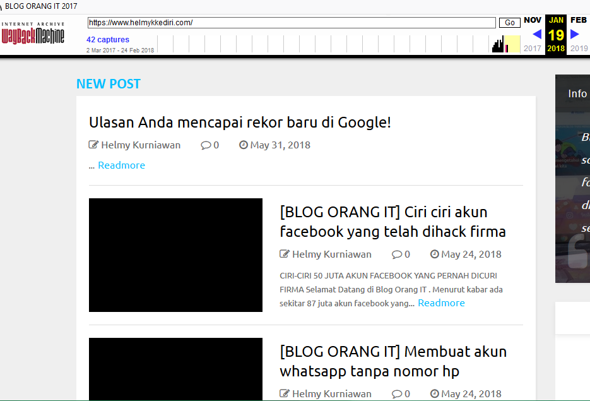The image size is (590, 401).
Task: Click capture date range 2 Mar 2017 - 24 Feb 2018
Action: 120,50
